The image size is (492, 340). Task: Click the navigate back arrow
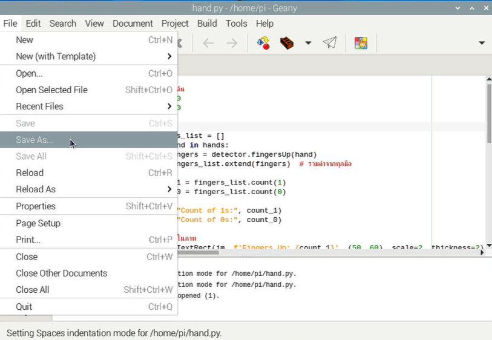click(208, 43)
